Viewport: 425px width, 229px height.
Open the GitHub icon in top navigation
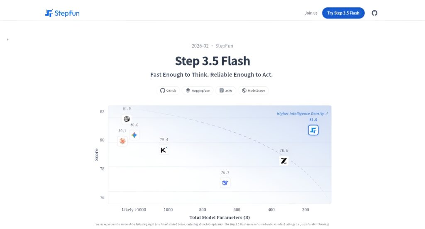pos(374,13)
